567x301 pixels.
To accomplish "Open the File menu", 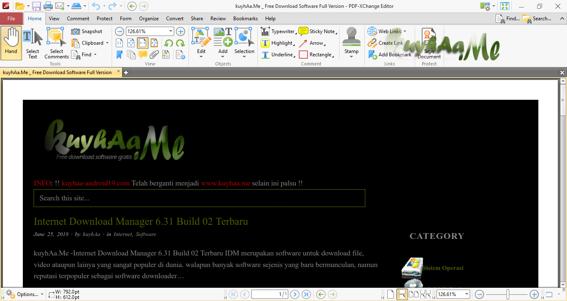I will click(11, 19).
